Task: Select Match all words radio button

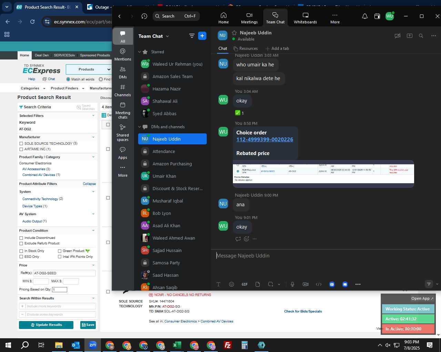Action: pyautogui.click(x=68, y=79)
